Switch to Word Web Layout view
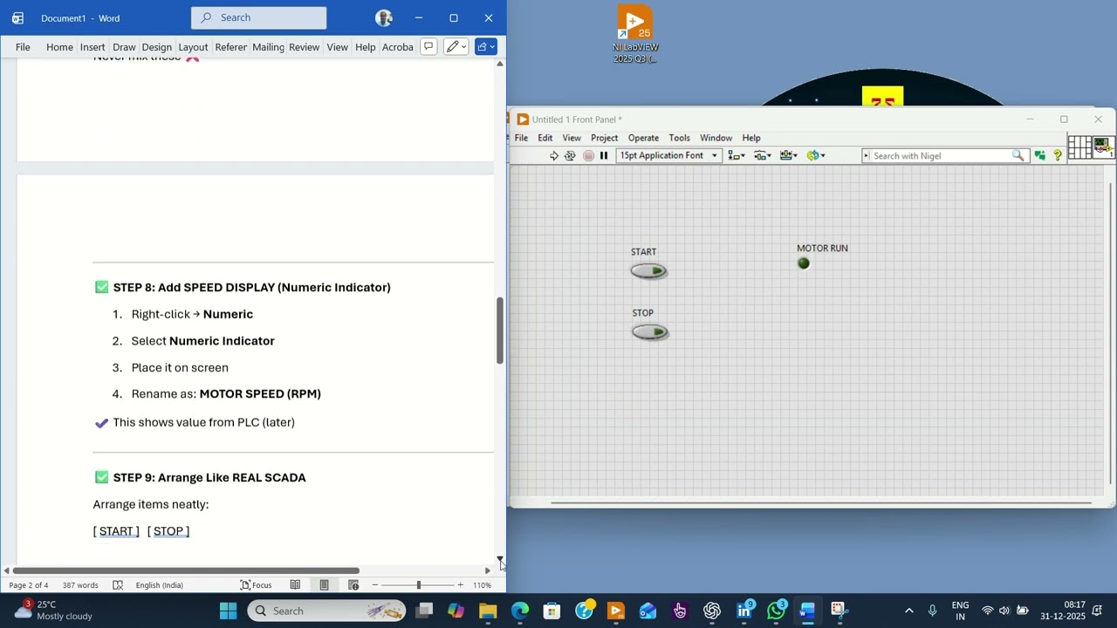Screen dimensions: 1117x628 click(x=353, y=585)
